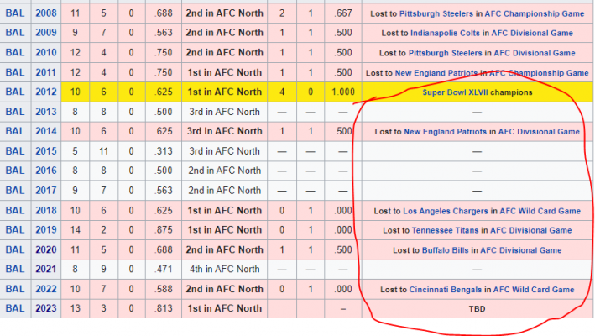
Task: Open AFC Divisional Game link in 2010 row
Action: click(x=535, y=53)
